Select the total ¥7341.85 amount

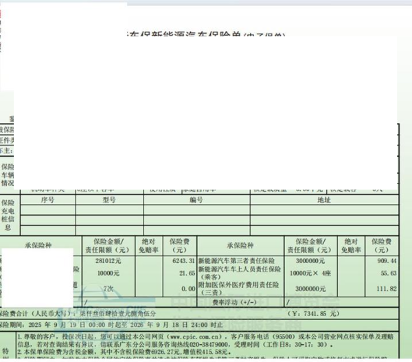[x=306, y=315]
